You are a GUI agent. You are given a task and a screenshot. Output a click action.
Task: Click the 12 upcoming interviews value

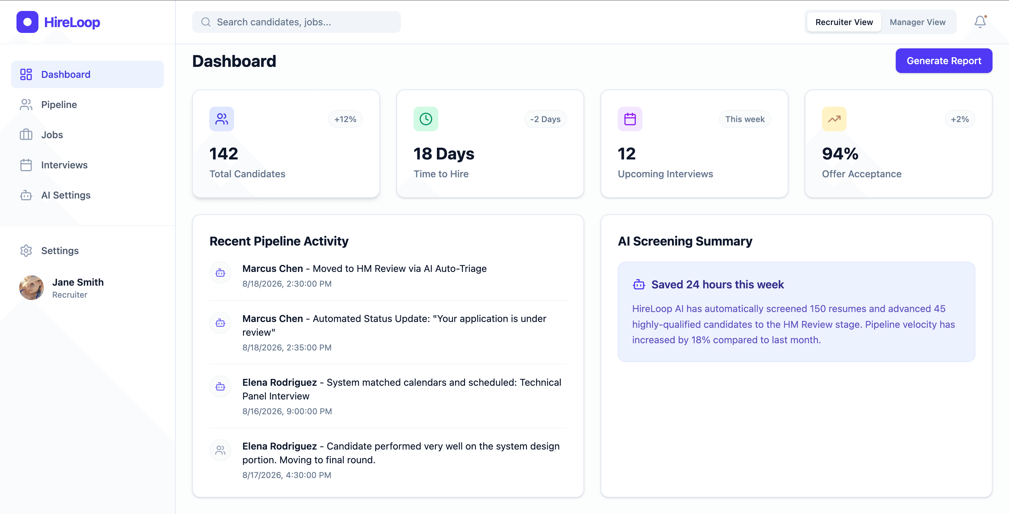click(x=626, y=154)
